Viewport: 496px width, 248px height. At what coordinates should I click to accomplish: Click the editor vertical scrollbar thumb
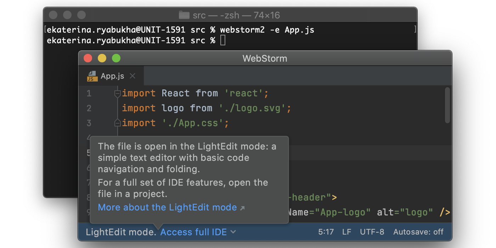tap(447, 105)
